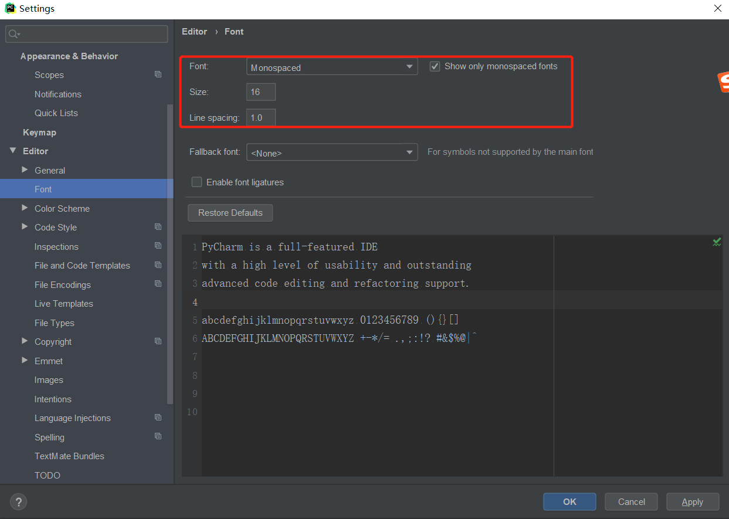This screenshot has width=729, height=519.
Task: Open the File Types settings page
Action: tap(55, 323)
